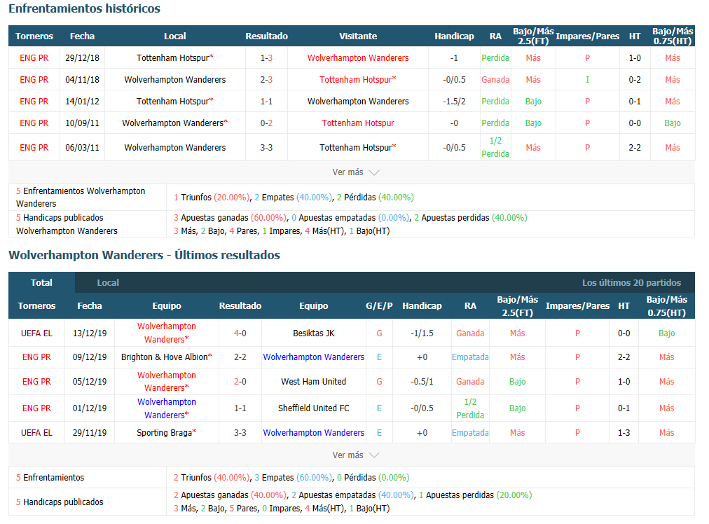Click red Tottenham Hotspur visitor on 10/09/11
The height and width of the screenshot is (524, 709).
(358, 123)
